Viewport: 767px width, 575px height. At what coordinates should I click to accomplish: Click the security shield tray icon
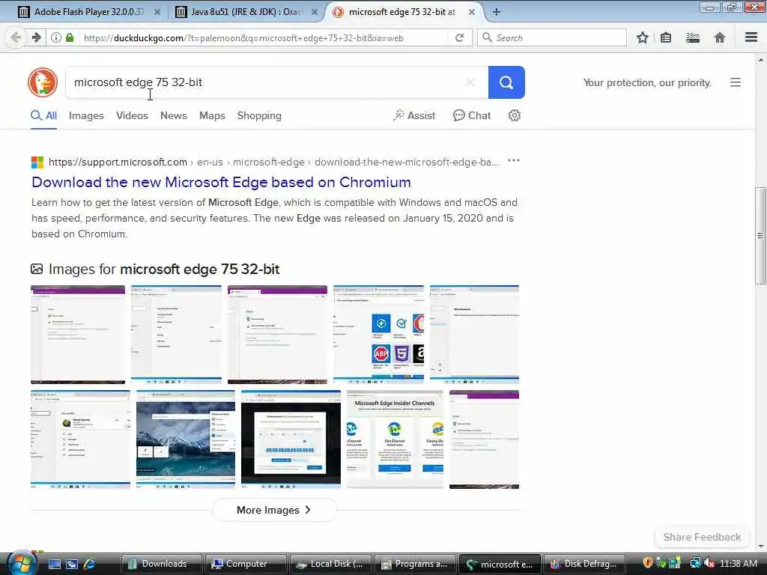(648, 563)
